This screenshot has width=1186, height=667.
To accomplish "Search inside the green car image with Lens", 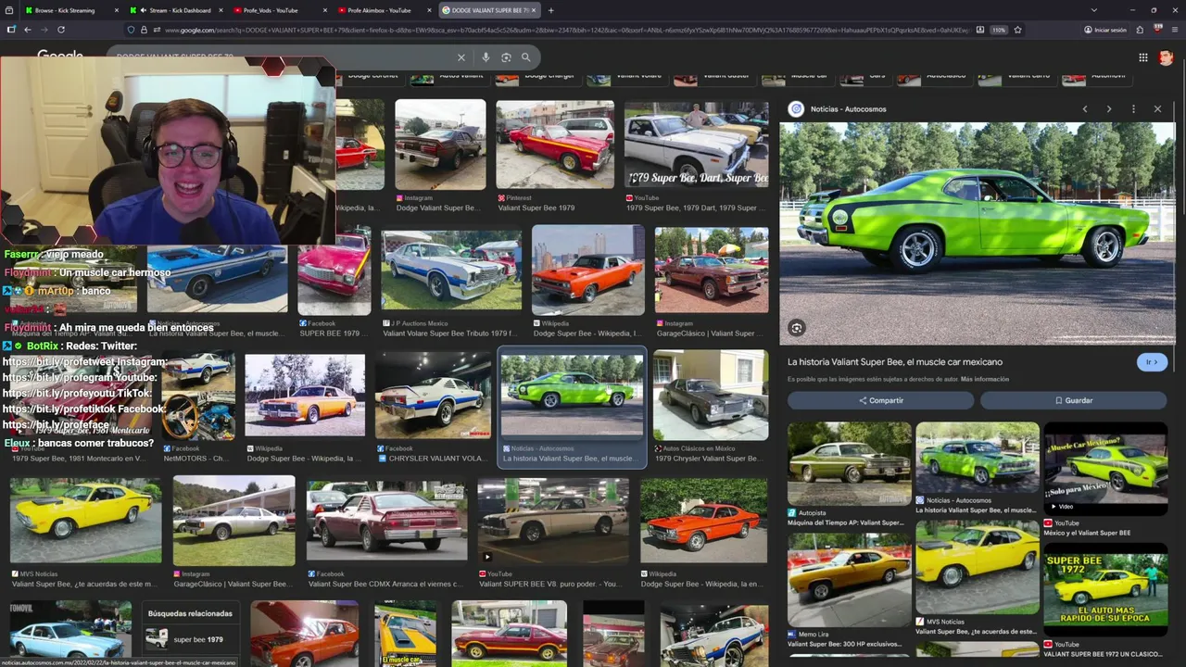I will tap(797, 327).
